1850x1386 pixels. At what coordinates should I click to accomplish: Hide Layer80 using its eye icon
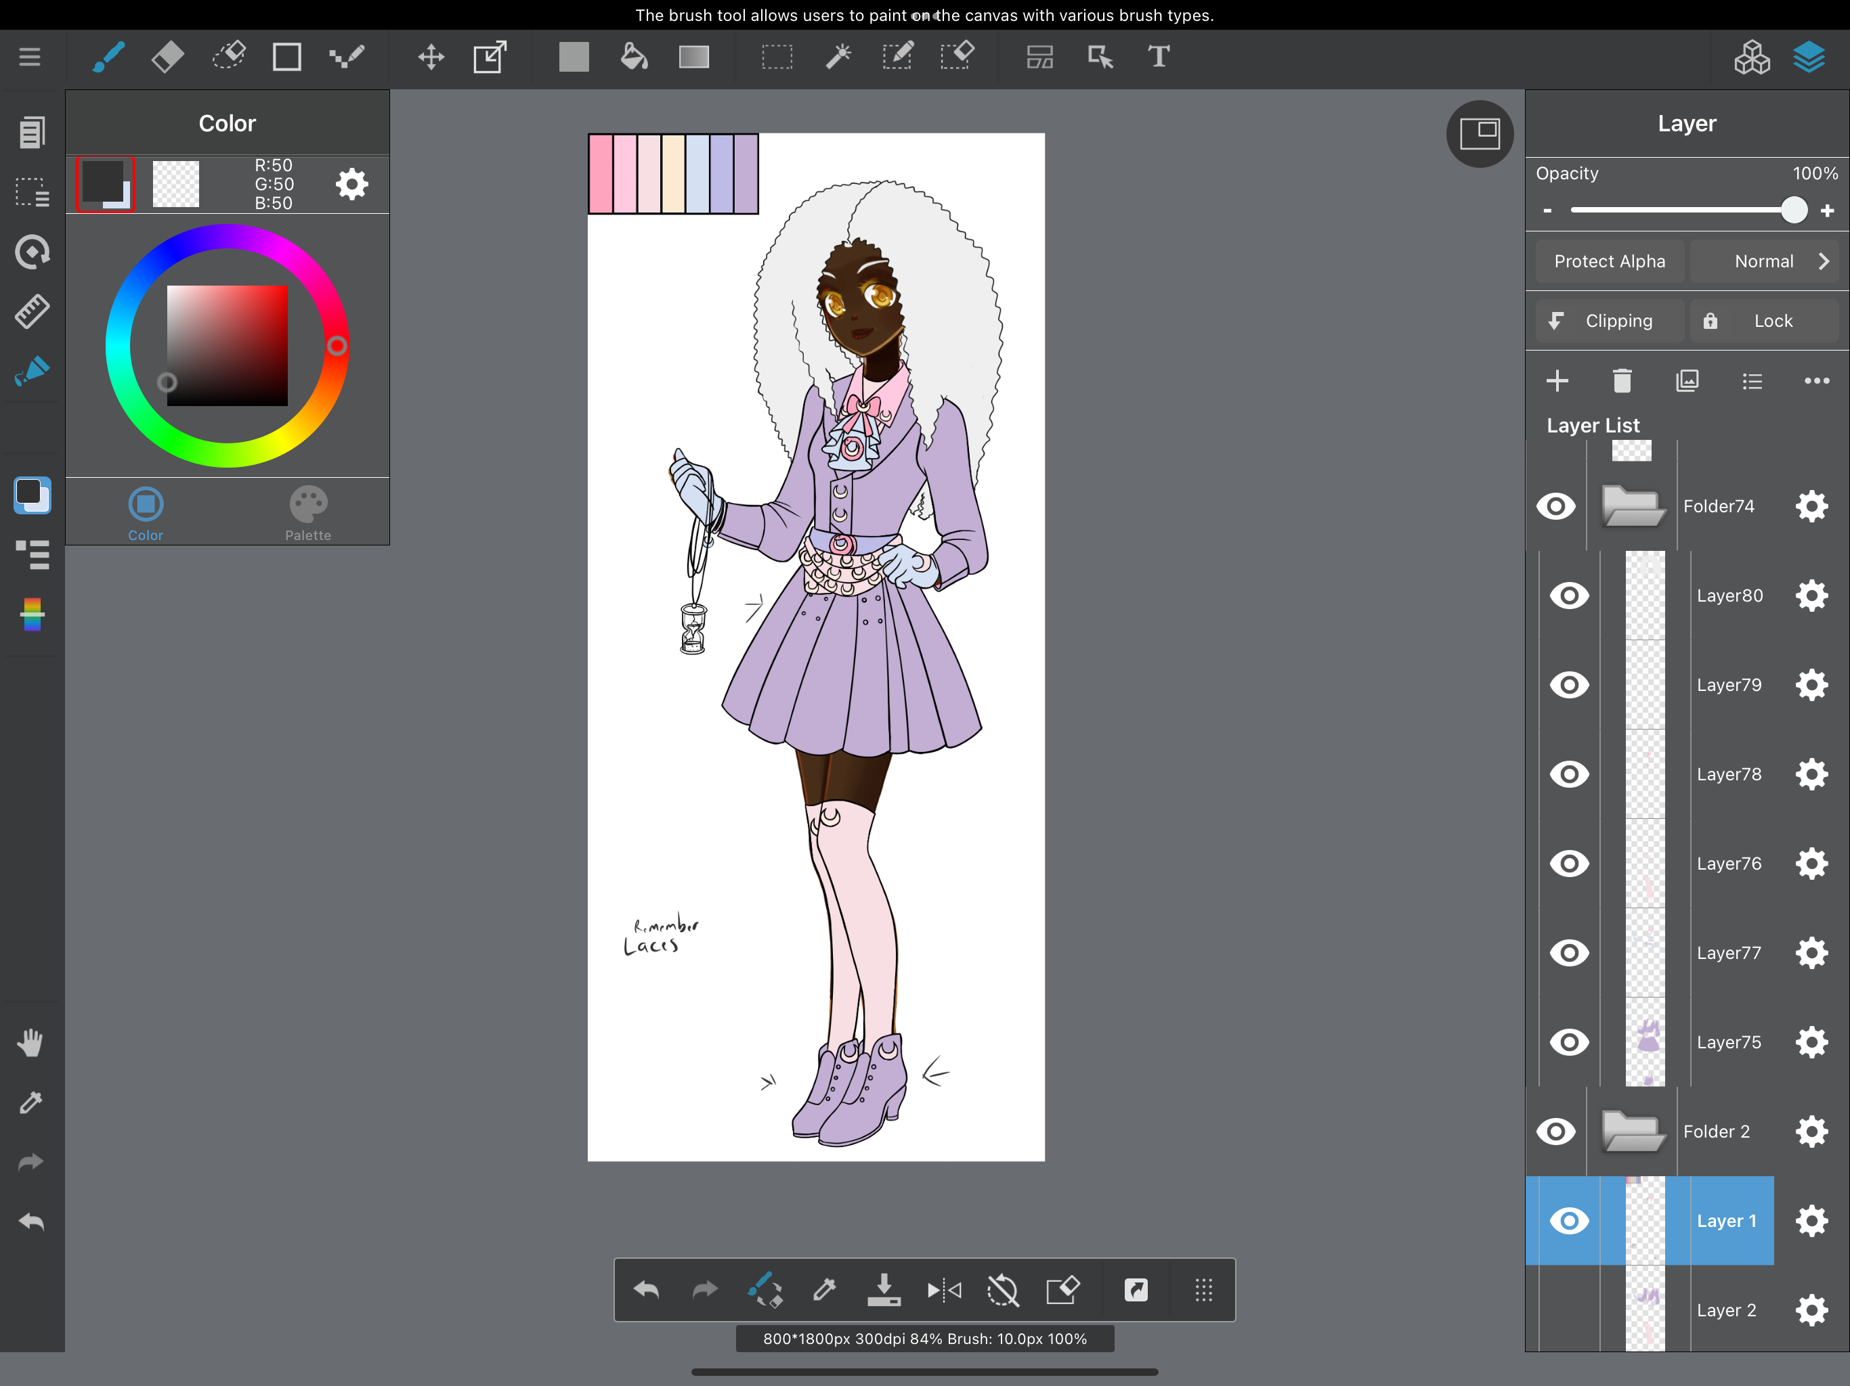tap(1569, 595)
